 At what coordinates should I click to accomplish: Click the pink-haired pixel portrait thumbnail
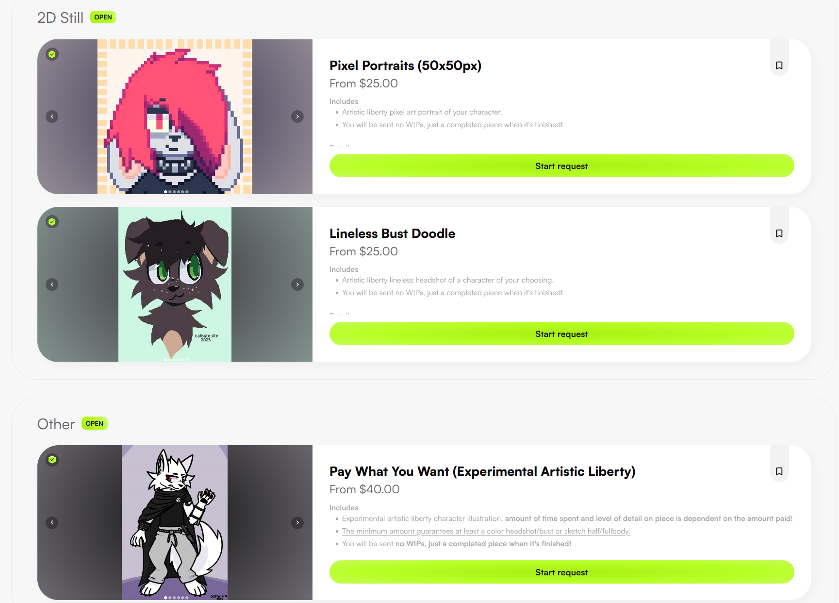point(175,117)
